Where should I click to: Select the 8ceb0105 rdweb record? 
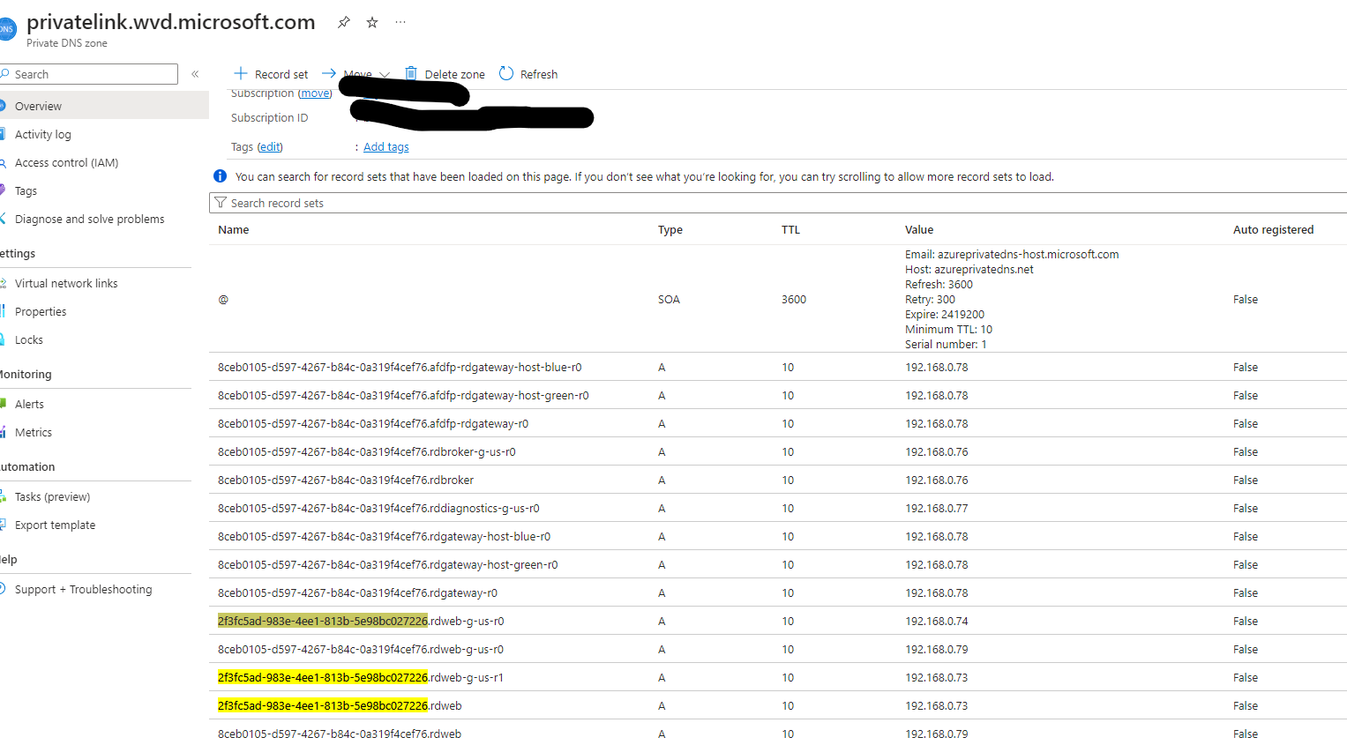click(778, 733)
